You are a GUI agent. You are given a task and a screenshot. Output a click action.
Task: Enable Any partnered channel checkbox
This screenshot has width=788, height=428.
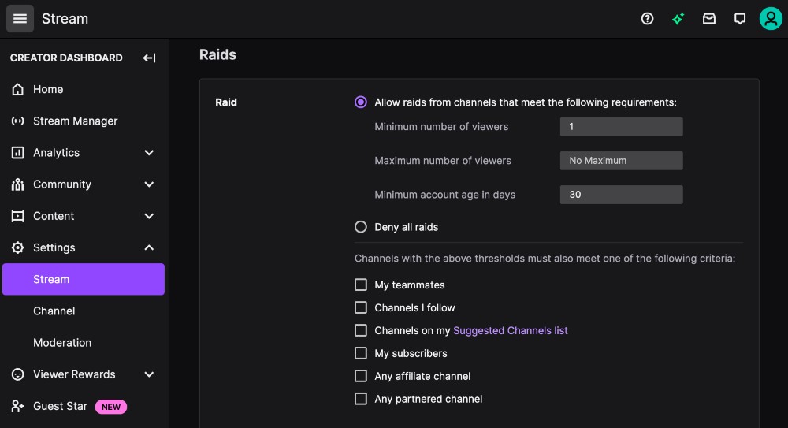coord(361,399)
